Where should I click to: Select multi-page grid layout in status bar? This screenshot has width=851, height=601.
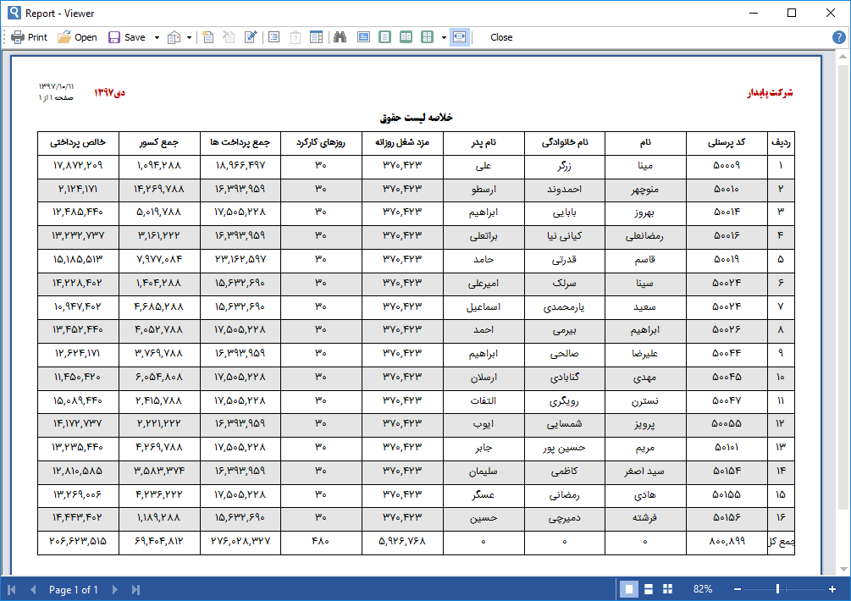click(x=668, y=589)
